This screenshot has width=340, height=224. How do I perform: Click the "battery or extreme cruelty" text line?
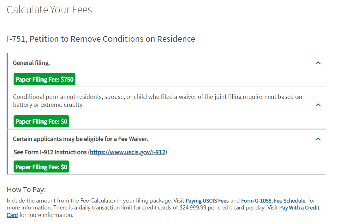(48, 105)
